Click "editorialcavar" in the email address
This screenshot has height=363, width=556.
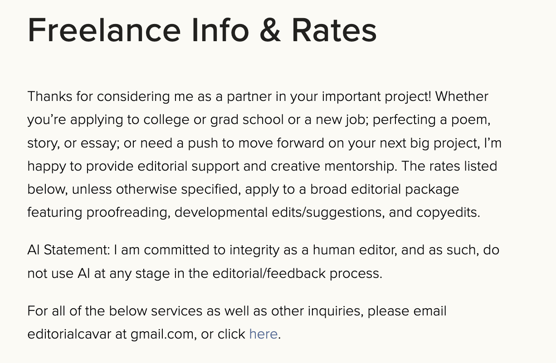[x=69, y=334]
